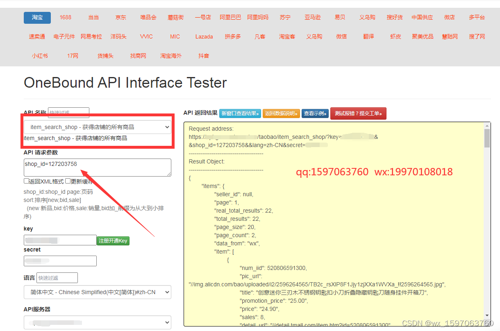Enable the 返回XML格式 checkbox
This screenshot has height=331, width=500.
26,181
